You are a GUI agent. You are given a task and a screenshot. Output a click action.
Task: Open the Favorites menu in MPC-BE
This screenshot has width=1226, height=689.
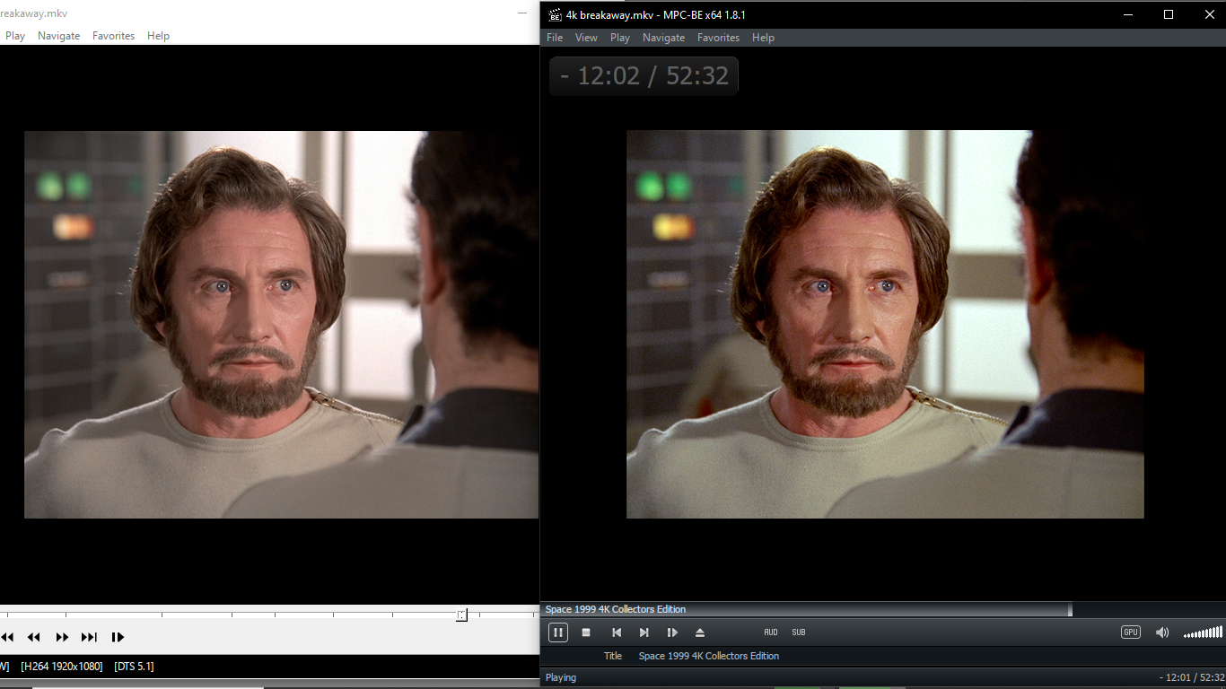718,38
